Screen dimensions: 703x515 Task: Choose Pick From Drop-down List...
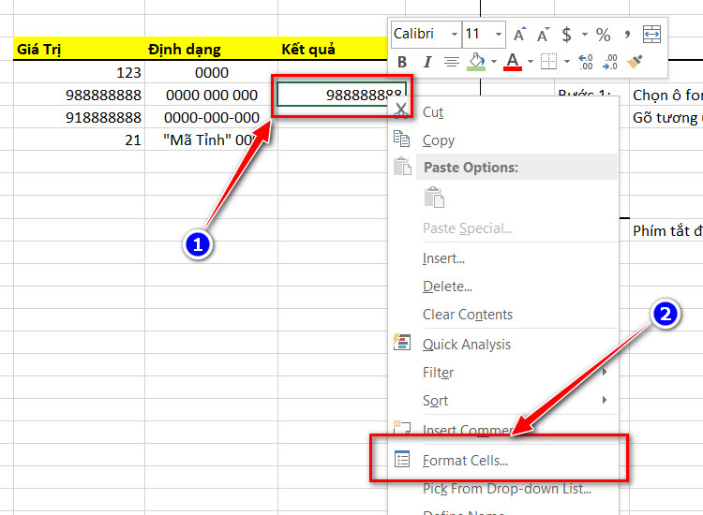pos(504,489)
